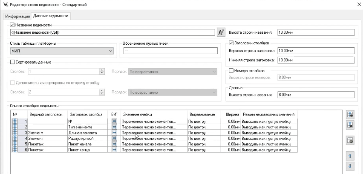The height and width of the screenshot is (174, 363).
Task: Open the first Порядок sort order dropdown
Action: coord(173,72)
